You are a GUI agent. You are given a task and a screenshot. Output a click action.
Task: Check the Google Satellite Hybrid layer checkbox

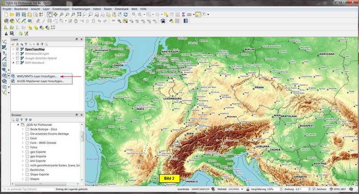coord(18,58)
